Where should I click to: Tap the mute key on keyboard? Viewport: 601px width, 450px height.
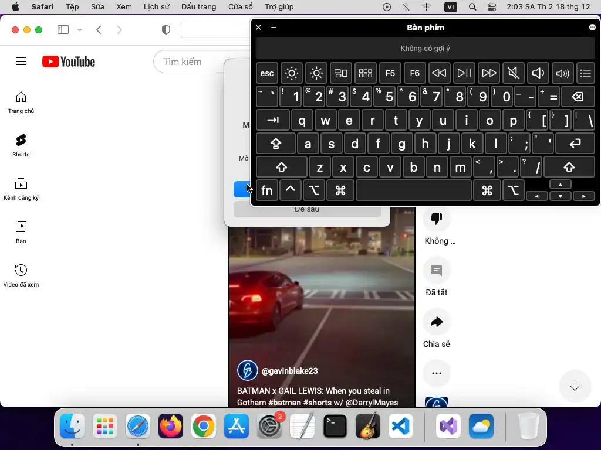(x=513, y=73)
